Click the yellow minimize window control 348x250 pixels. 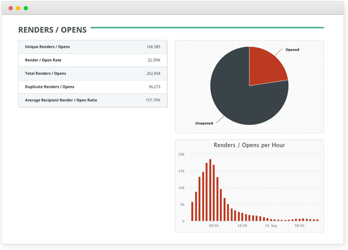click(x=18, y=7)
